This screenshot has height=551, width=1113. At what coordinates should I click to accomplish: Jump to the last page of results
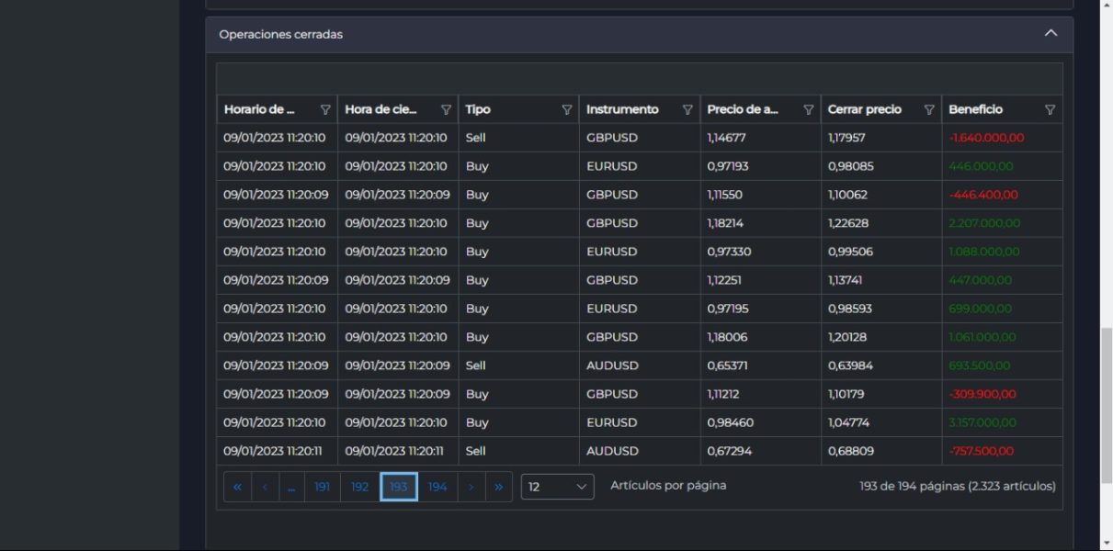pyautogui.click(x=499, y=487)
